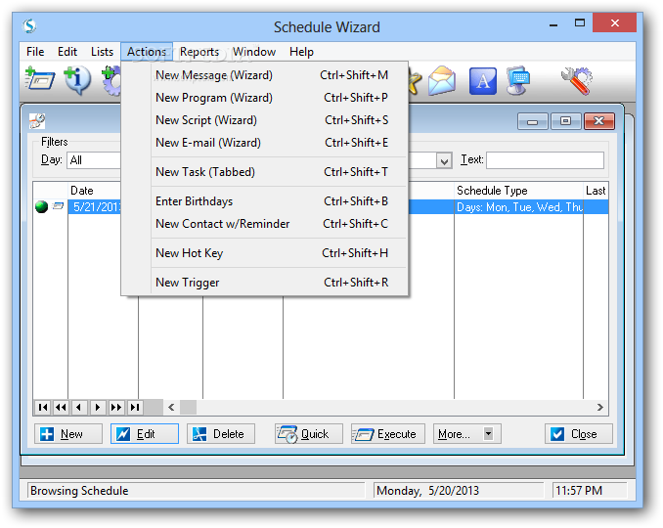Click the Edit button at the bottom
The image size is (663, 528).
coord(145,434)
